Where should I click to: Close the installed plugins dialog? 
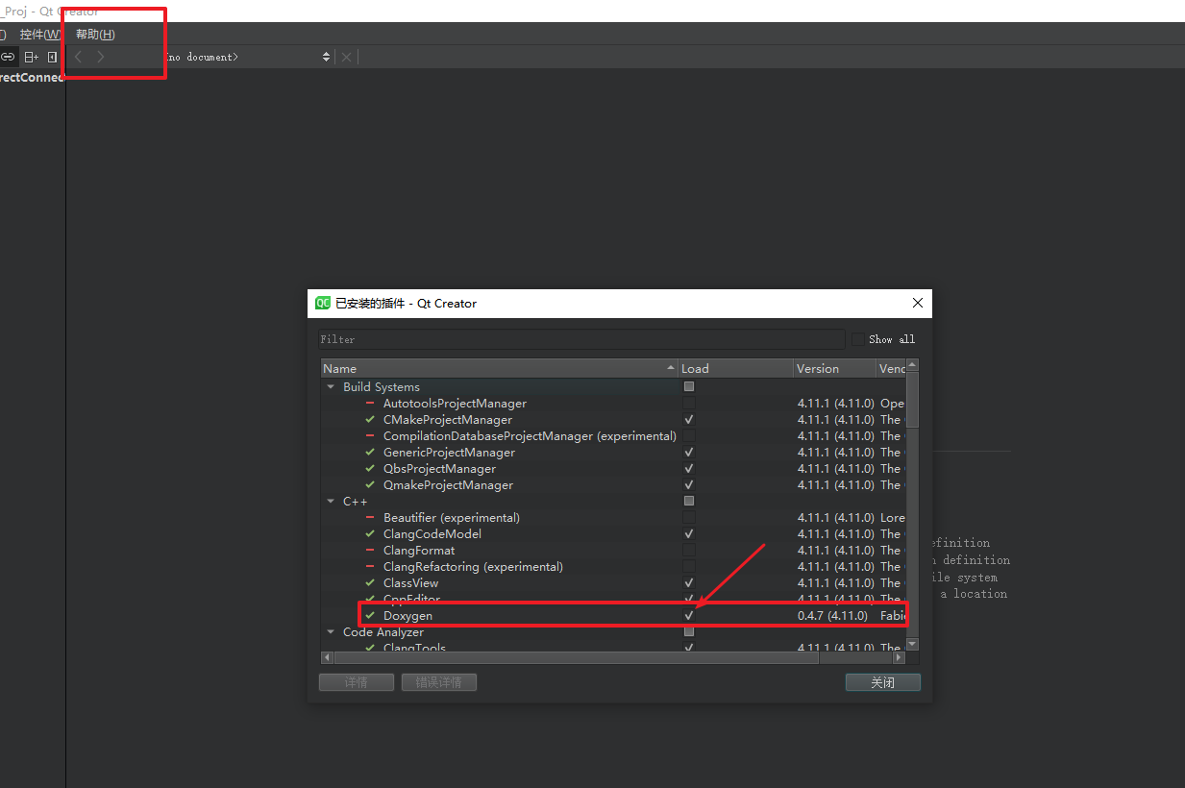pos(917,303)
